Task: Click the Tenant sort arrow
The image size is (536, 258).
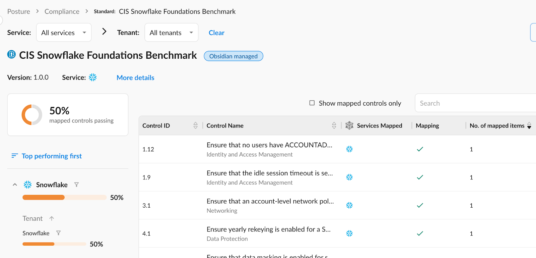Action: click(52, 218)
